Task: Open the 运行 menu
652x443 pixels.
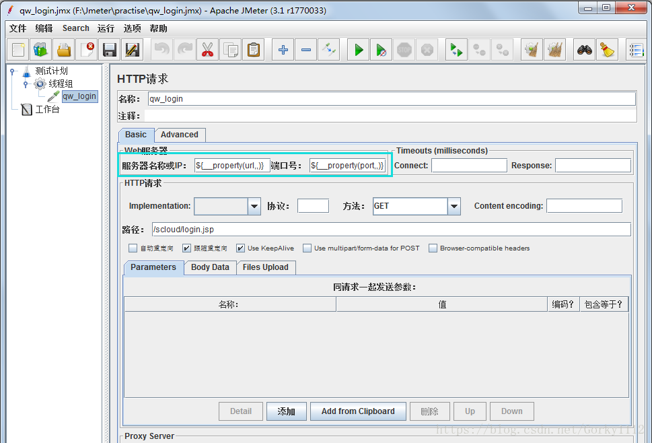Action: [x=106, y=28]
